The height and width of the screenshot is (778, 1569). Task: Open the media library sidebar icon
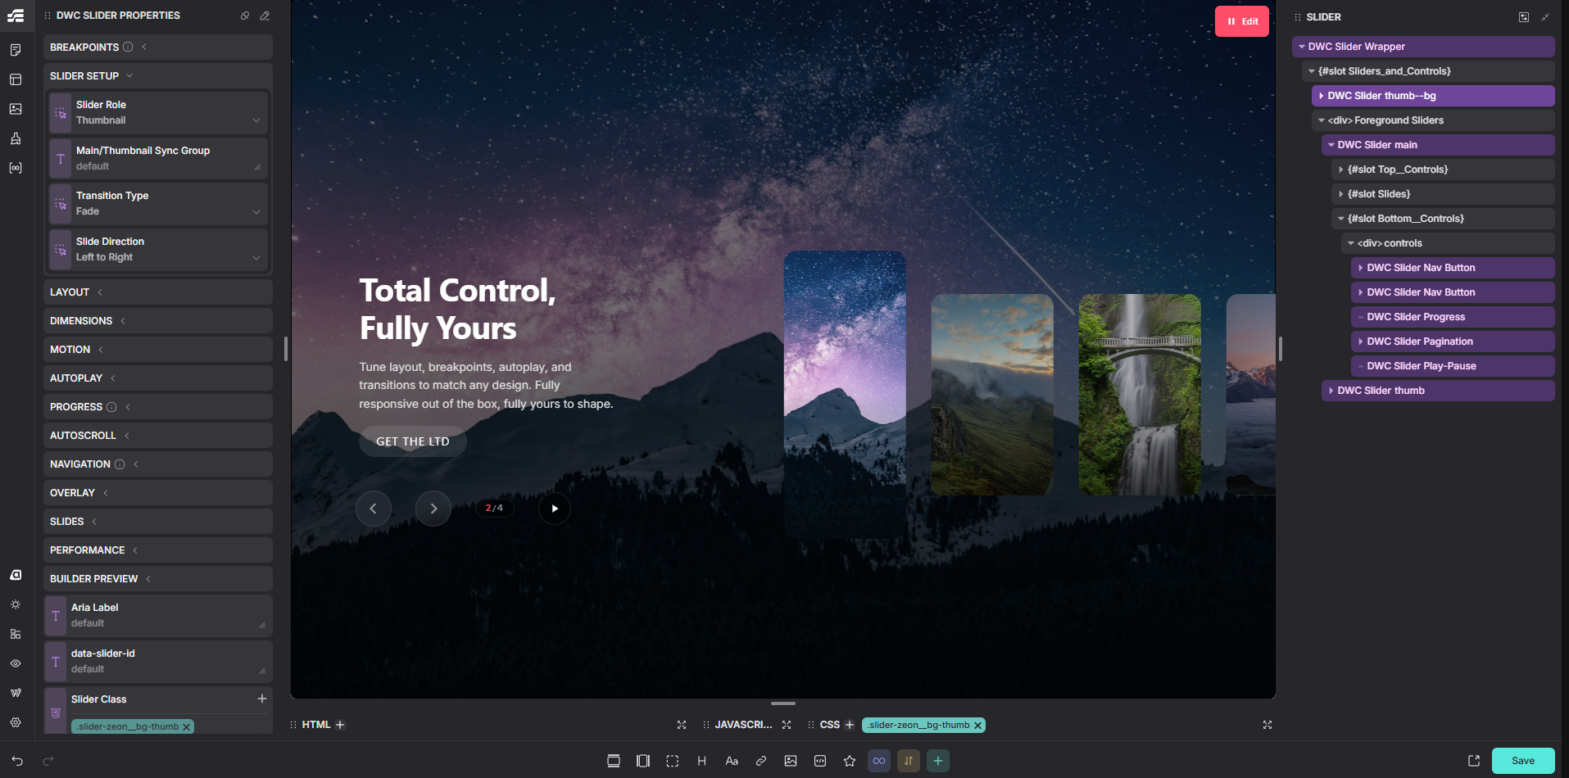(x=16, y=109)
